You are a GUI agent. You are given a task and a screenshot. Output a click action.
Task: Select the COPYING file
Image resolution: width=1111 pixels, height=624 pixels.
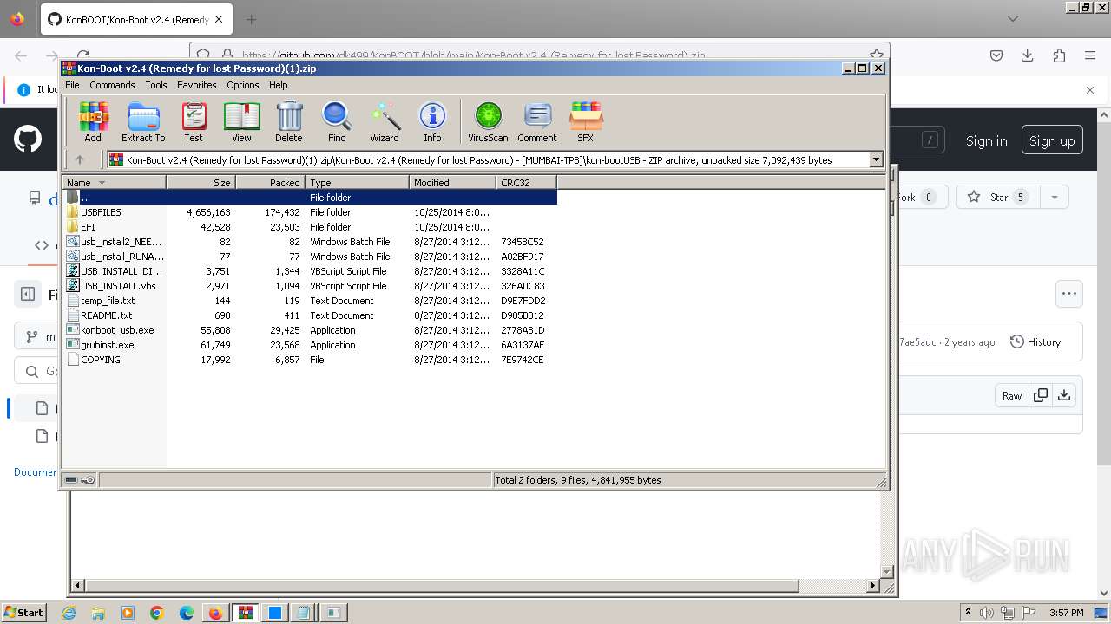point(310,360)
